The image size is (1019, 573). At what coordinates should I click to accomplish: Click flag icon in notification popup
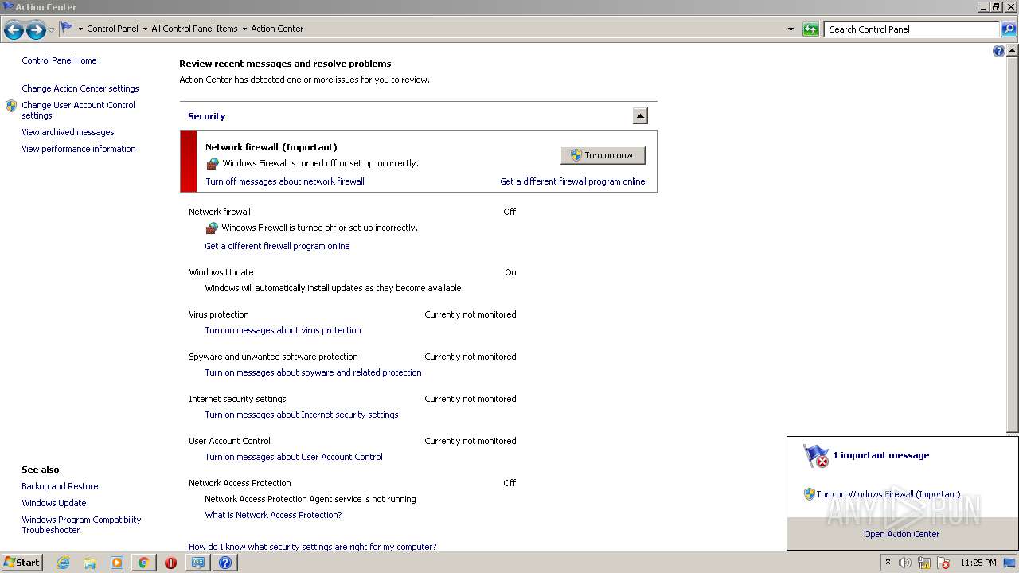pyautogui.click(x=816, y=455)
